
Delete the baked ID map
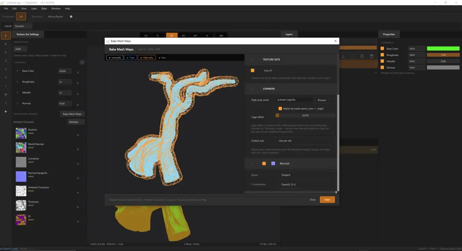(x=78, y=221)
